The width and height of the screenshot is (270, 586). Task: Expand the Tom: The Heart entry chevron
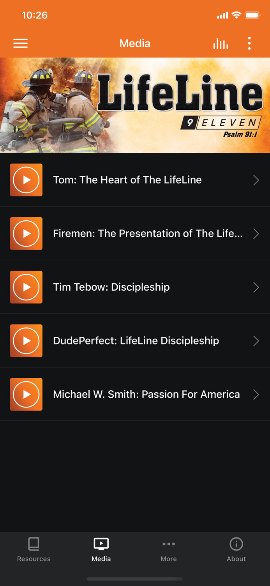coord(256,180)
